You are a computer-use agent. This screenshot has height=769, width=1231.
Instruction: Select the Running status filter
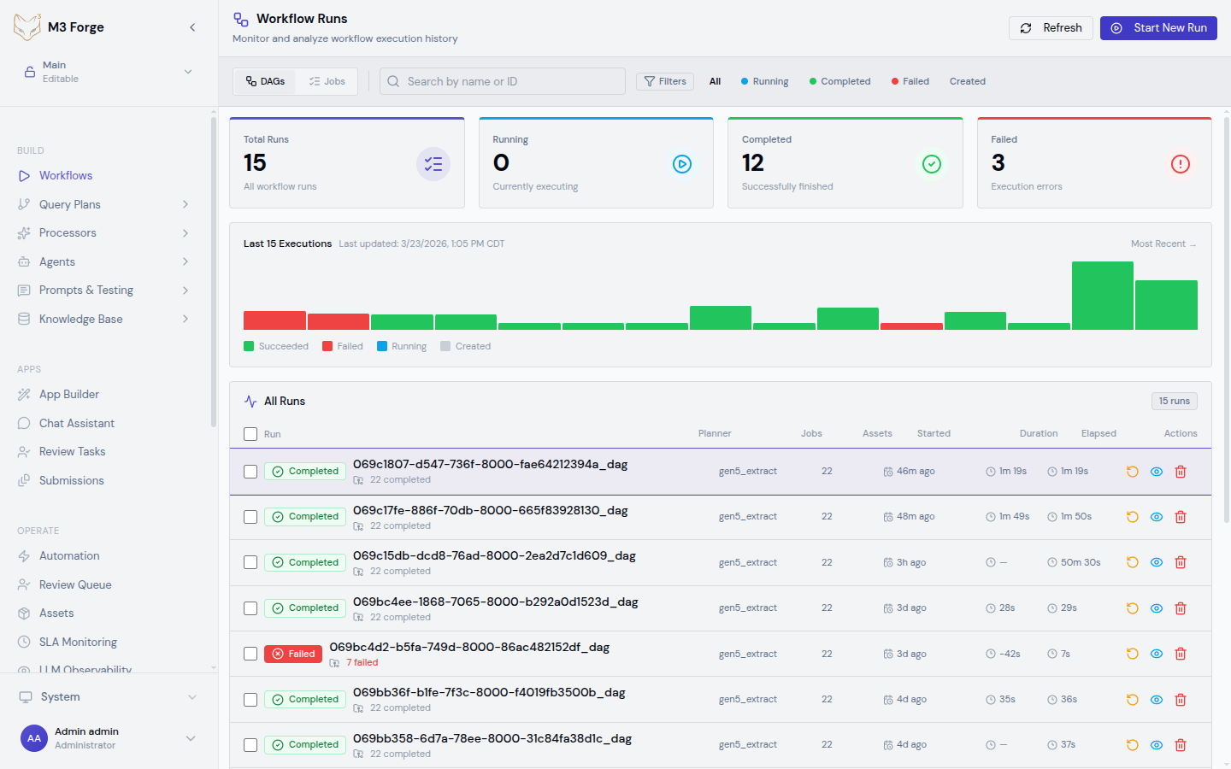[764, 81]
